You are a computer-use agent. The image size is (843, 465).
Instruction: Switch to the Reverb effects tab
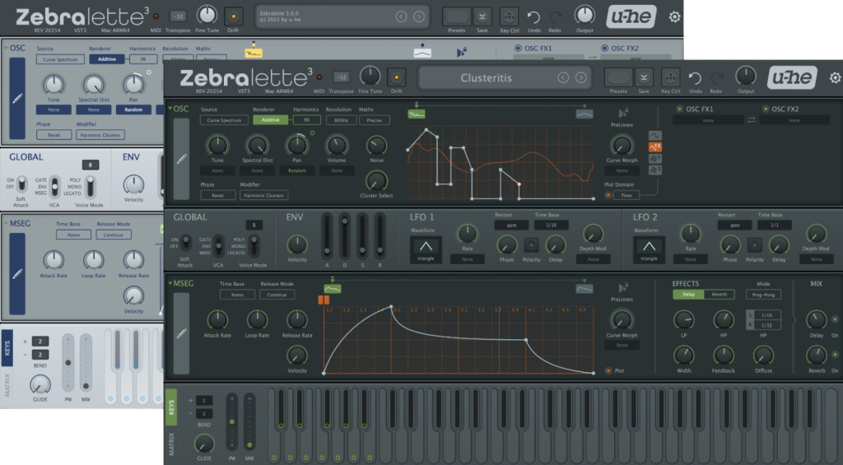[720, 295]
